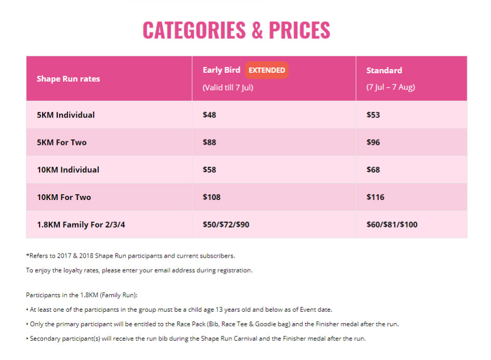Click the orange EXTENDED badge
Viewport: 491px width, 360px height.
pyautogui.click(x=267, y=70)
